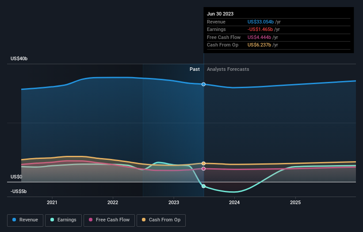
Task: Click the US$33.054b revenue value
Action: [x=260, y=22]
